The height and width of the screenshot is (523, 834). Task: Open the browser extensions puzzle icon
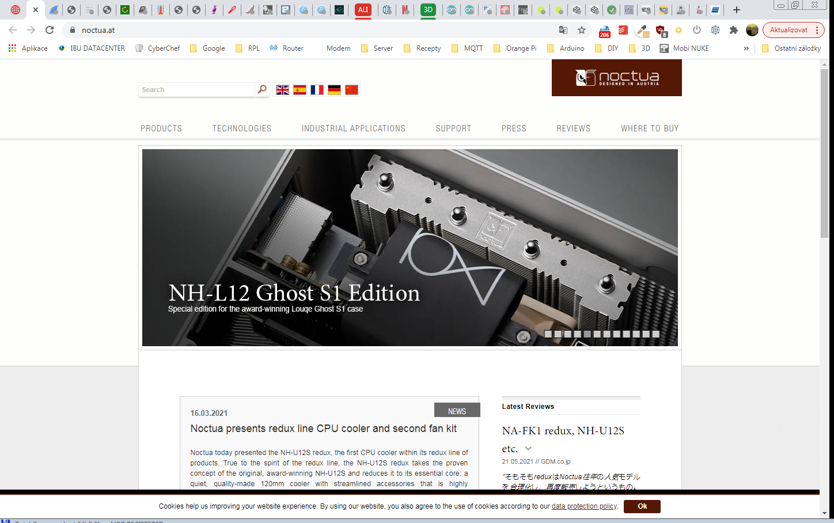[733, 30]
